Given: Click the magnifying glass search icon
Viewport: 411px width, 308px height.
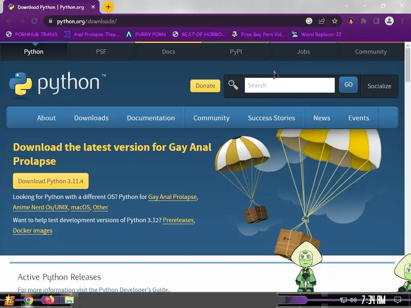Looking at the screenshot, I should pyautogui.click(x=233, y=85).
